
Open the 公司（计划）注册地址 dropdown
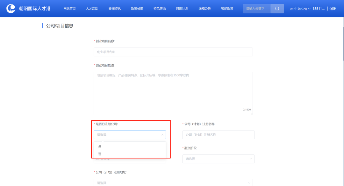[173, 182]
